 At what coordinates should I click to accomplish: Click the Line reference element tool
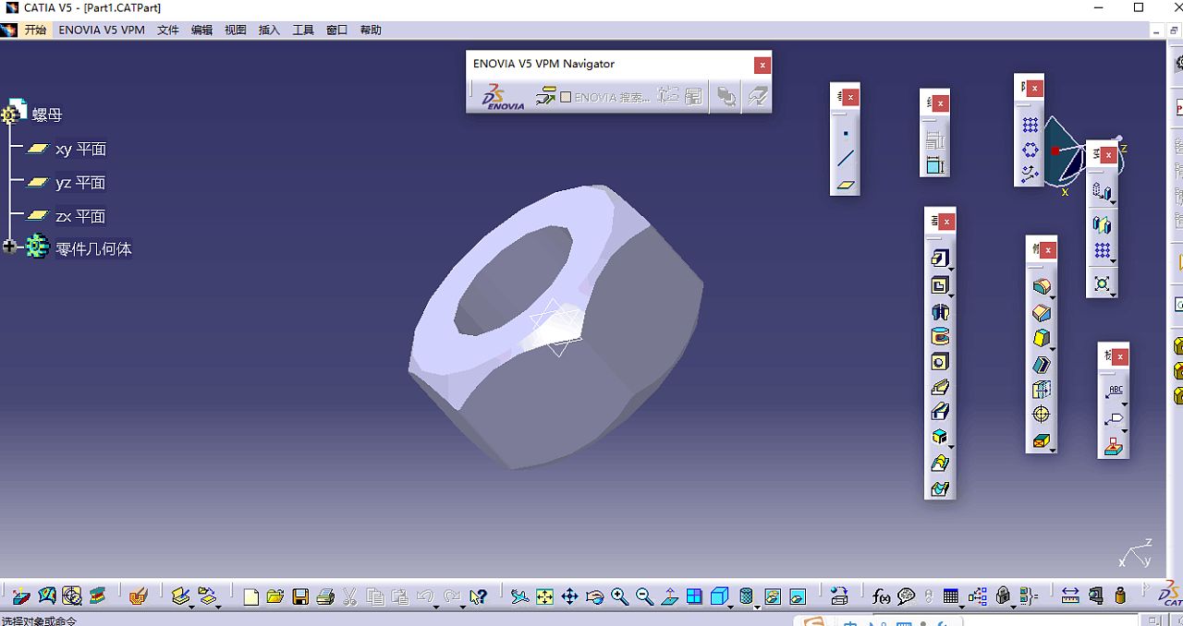[x=846, y=159]
